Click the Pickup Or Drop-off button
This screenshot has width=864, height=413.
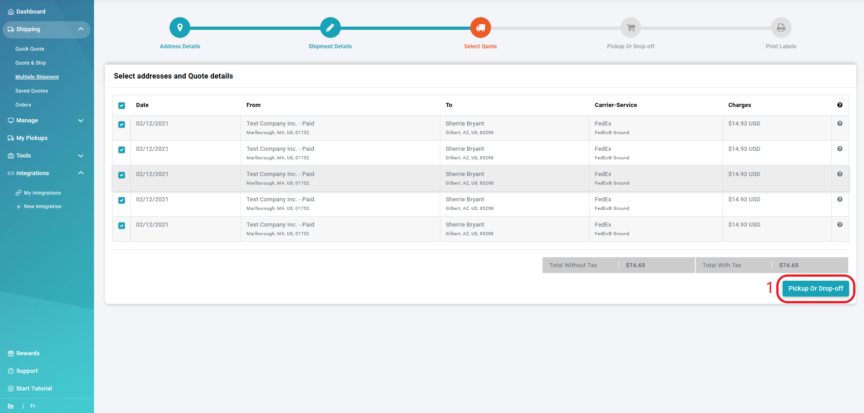816,288
